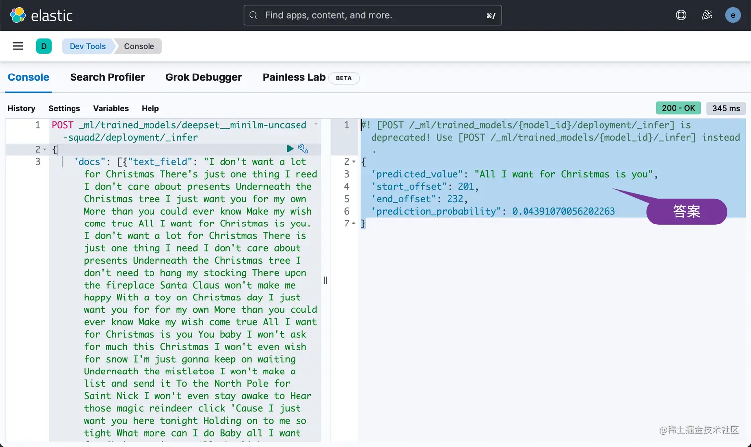Click the "docs" text_field line in request
Viewport: 751px width, 447px height.
(x=190, y=162)
